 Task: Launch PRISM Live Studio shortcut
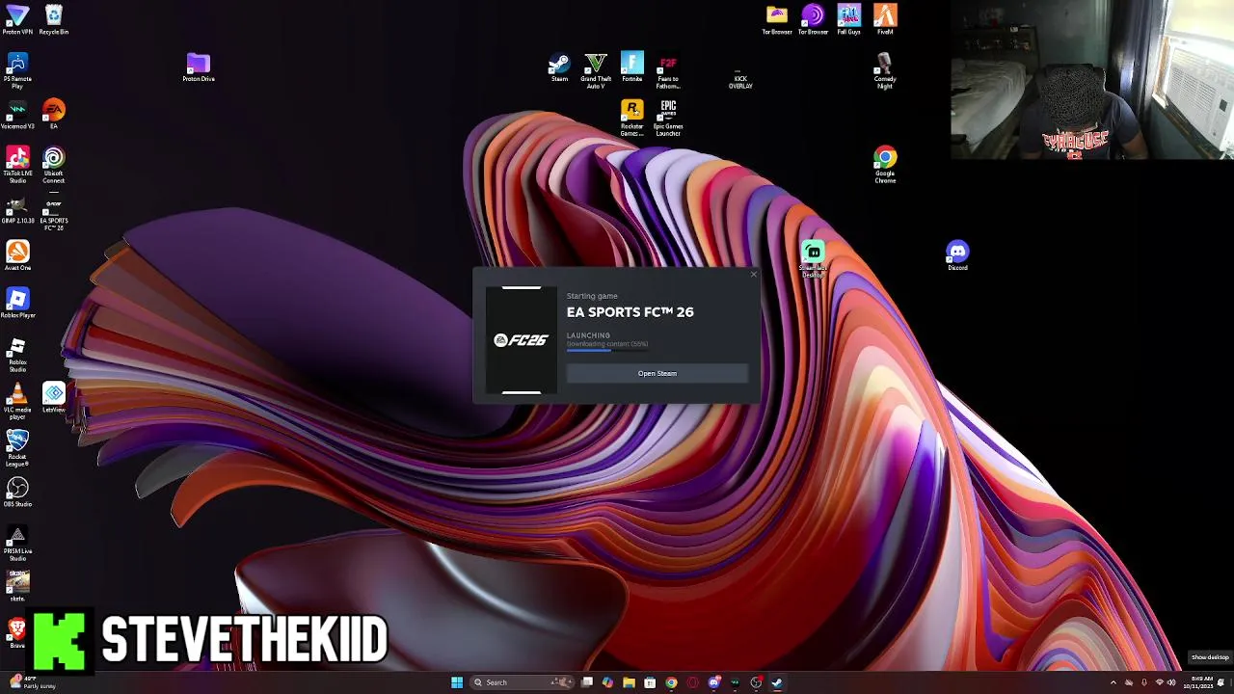(17, 544)
